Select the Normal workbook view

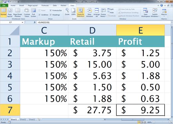(4, 13)
